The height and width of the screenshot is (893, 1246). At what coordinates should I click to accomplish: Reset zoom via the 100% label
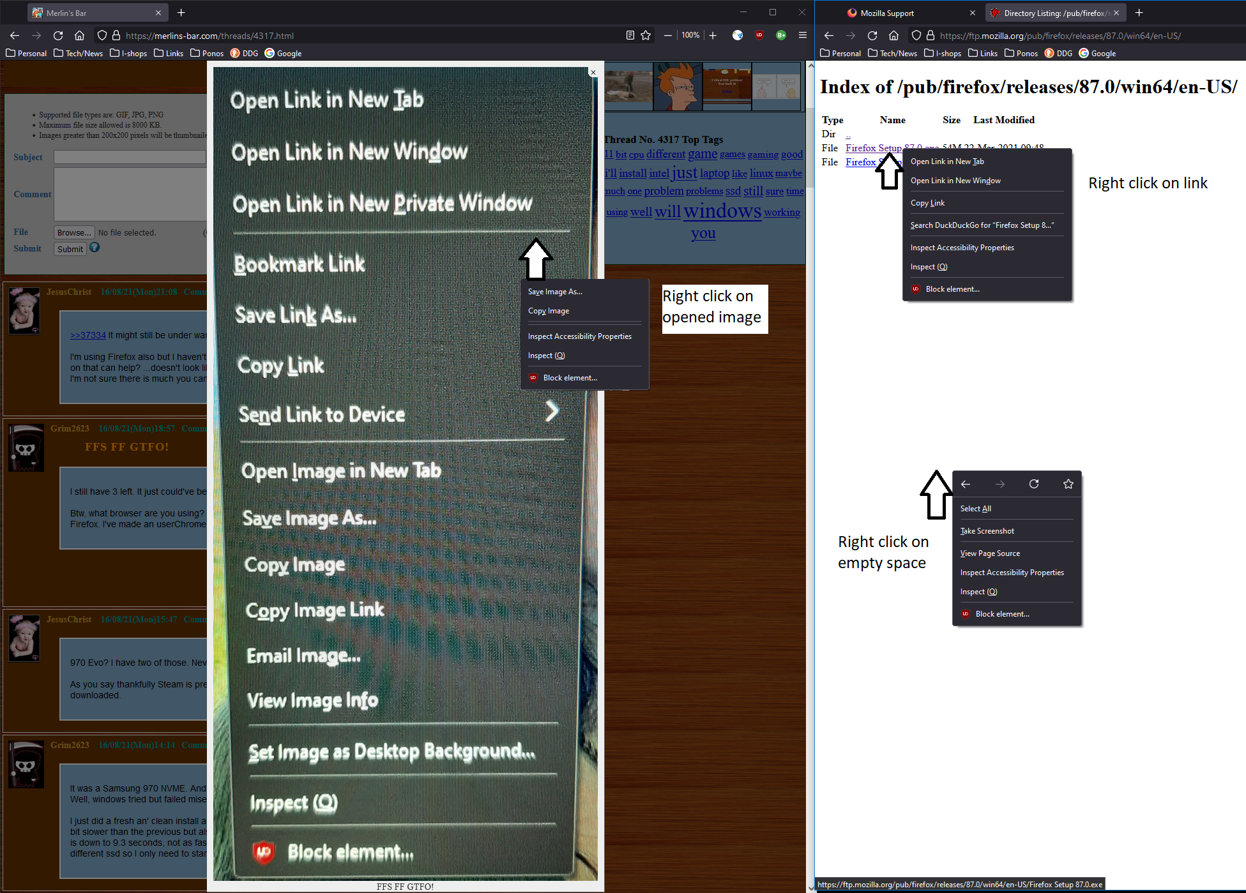pos(690,36)
